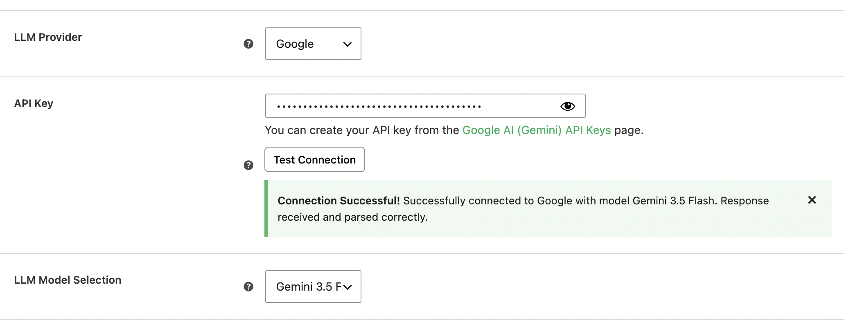Click the Test Connection button
The height and width of the screenshot is (327, 844).
(315, 159)
